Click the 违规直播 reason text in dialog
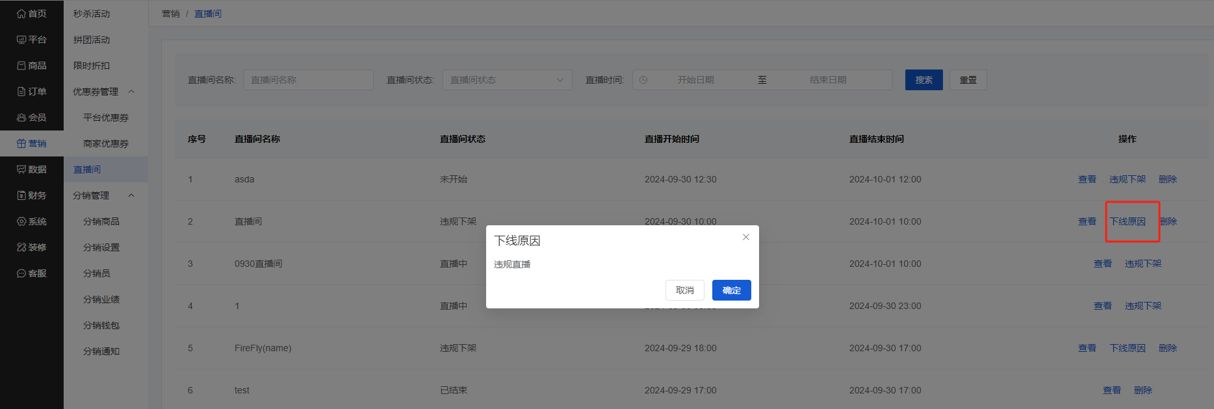This screenshot has width=1214, height=409. [512, 264]
